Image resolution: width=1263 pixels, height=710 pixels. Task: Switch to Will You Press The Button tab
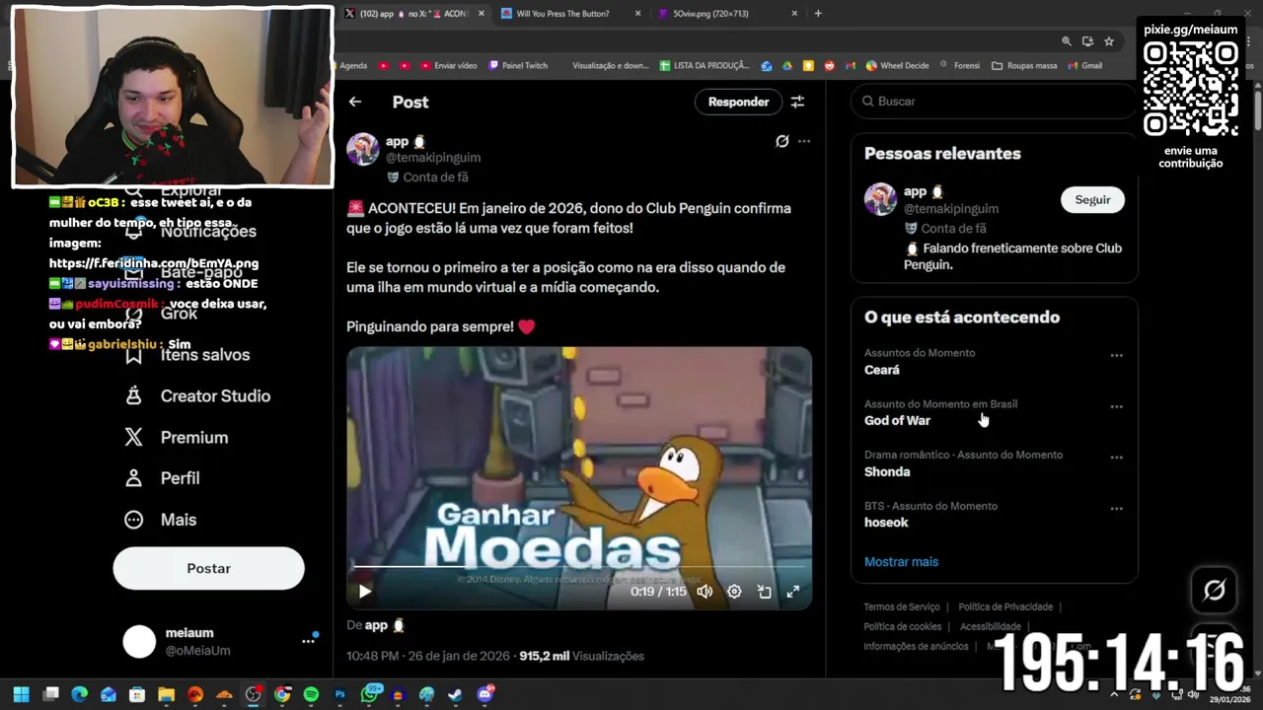point(562,14)
